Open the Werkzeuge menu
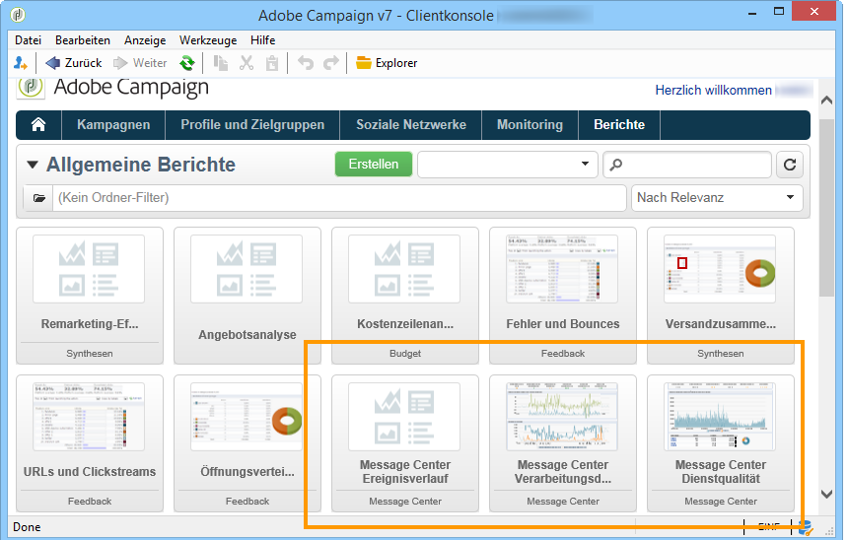The width and height of the screenshot is (848, 540). click(208, 40)
